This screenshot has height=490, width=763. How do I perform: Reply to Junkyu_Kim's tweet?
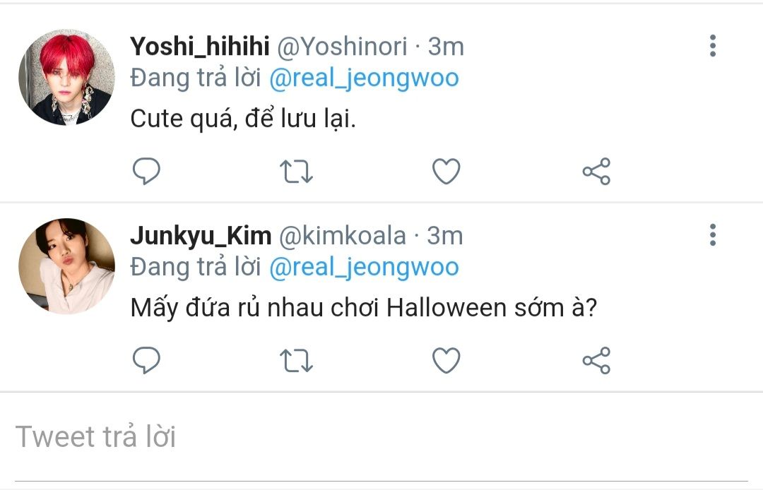[146, 361]
